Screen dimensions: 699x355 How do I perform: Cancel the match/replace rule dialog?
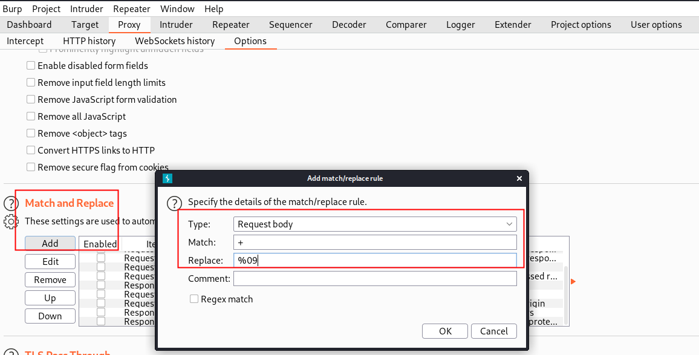click(493, 331)
